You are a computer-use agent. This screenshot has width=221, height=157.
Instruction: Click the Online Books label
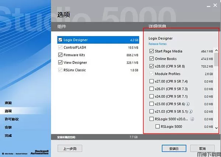click(166, 59)
